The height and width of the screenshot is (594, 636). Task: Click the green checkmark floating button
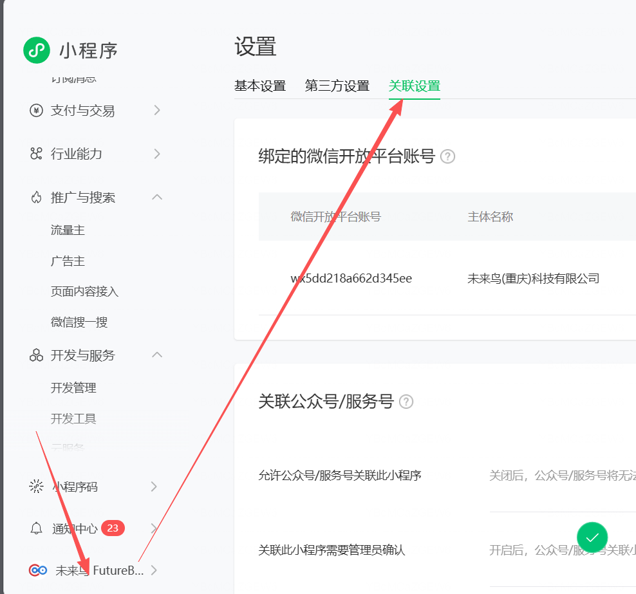pyautogui.click(x=592, y=537)
